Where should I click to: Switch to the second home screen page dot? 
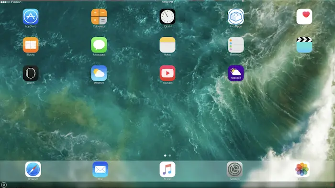click(x=169, y=156)
